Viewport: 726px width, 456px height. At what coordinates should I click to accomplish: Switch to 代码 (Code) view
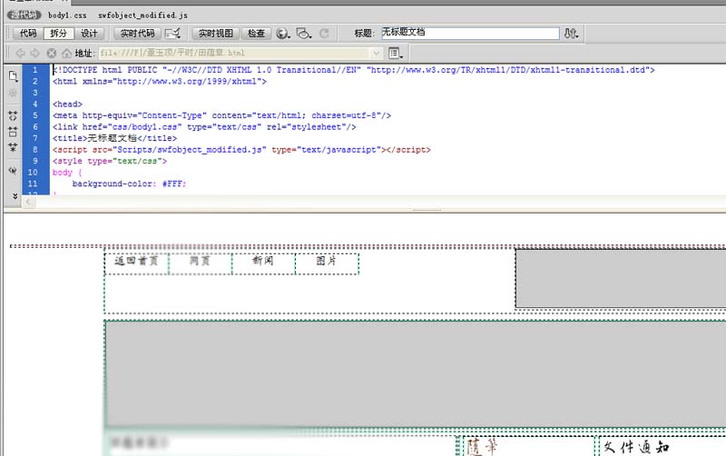click(x=28, y=34)
